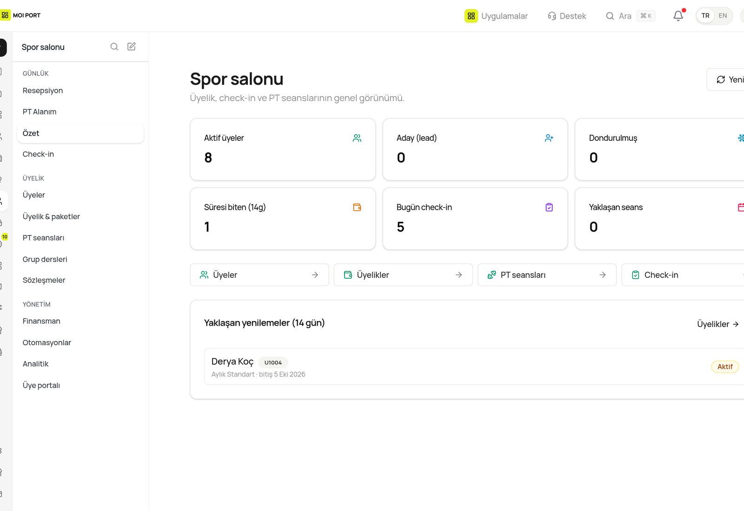Open Otomasyonlar in the sidebar

(80, 342)
